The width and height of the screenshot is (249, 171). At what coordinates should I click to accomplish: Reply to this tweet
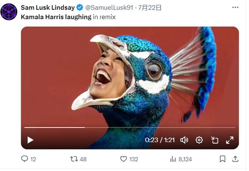point(25,159)
